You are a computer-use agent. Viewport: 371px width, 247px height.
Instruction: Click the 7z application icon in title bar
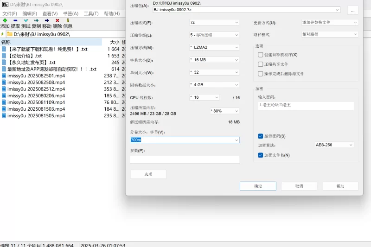[5, 5]
